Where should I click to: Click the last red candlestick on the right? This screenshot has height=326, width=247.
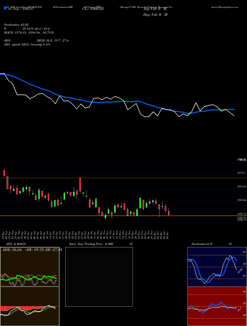coord(169,213)
